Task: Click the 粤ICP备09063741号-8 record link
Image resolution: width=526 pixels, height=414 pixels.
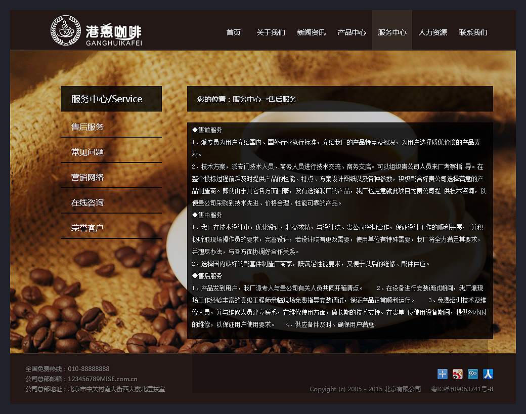Action: click(463, 389)
